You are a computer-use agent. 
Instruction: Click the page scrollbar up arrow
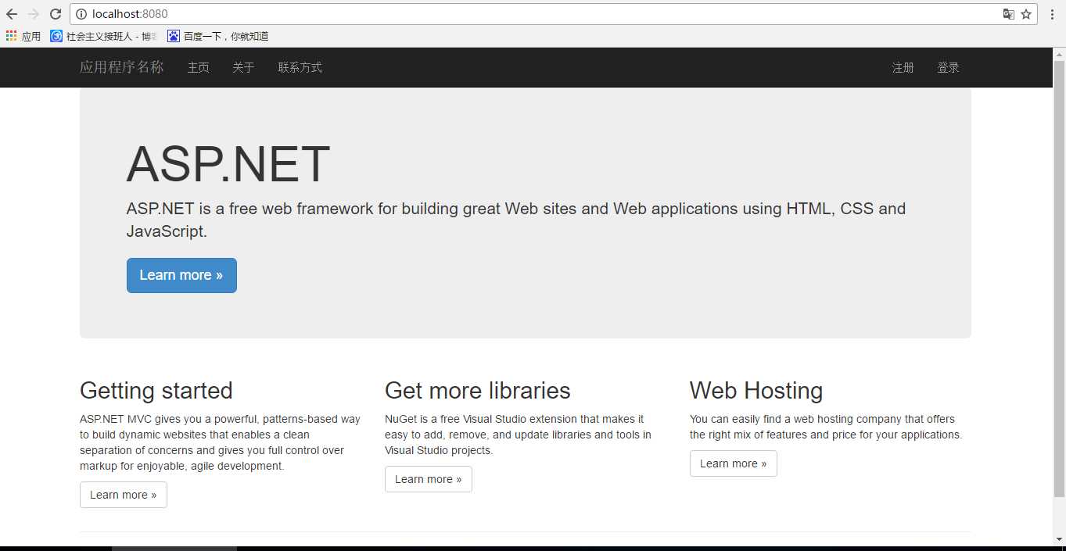click(1059, 54)
